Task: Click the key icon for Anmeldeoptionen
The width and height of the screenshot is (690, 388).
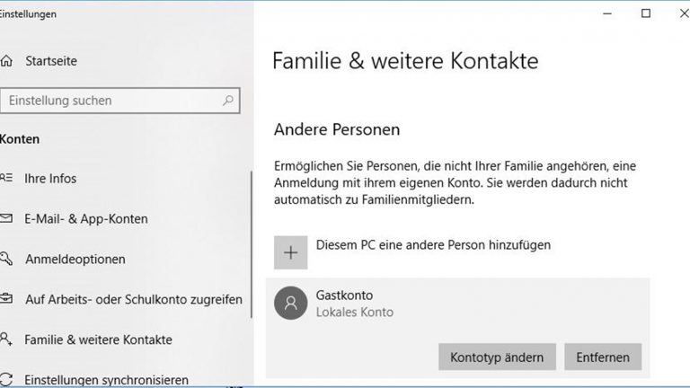Action: pos(6,259)
